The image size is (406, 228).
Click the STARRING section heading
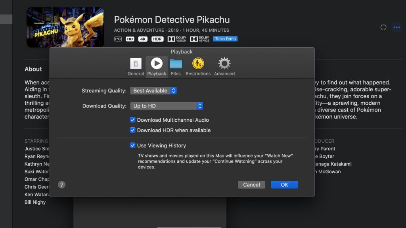tap(36, 141)
